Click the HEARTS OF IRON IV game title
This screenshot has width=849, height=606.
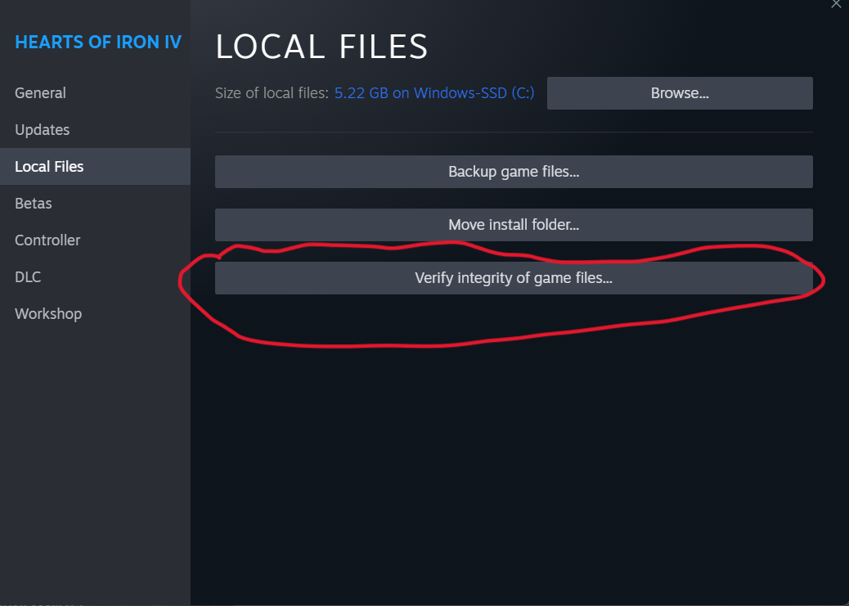coord(98,42)
